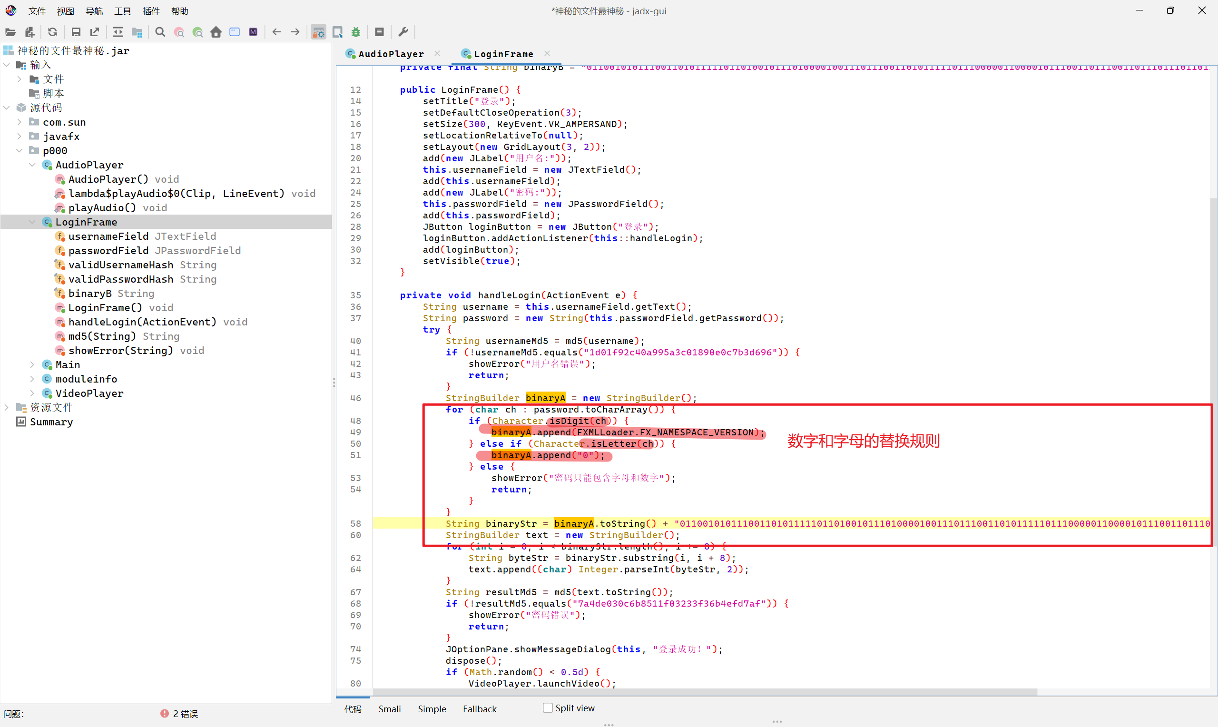Click the horizontal scrollbar in code area
The width and height of the screenshot is (1218, 727).
pos(705,692)
